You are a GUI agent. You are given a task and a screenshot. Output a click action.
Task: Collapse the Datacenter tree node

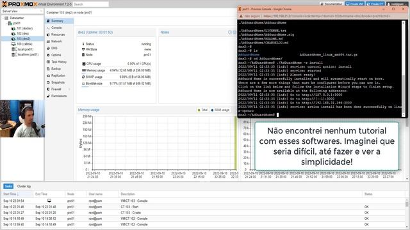coord(3,18)
